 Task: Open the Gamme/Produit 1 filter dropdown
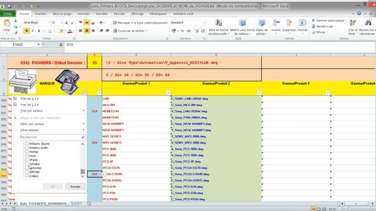tap(168, 93)
